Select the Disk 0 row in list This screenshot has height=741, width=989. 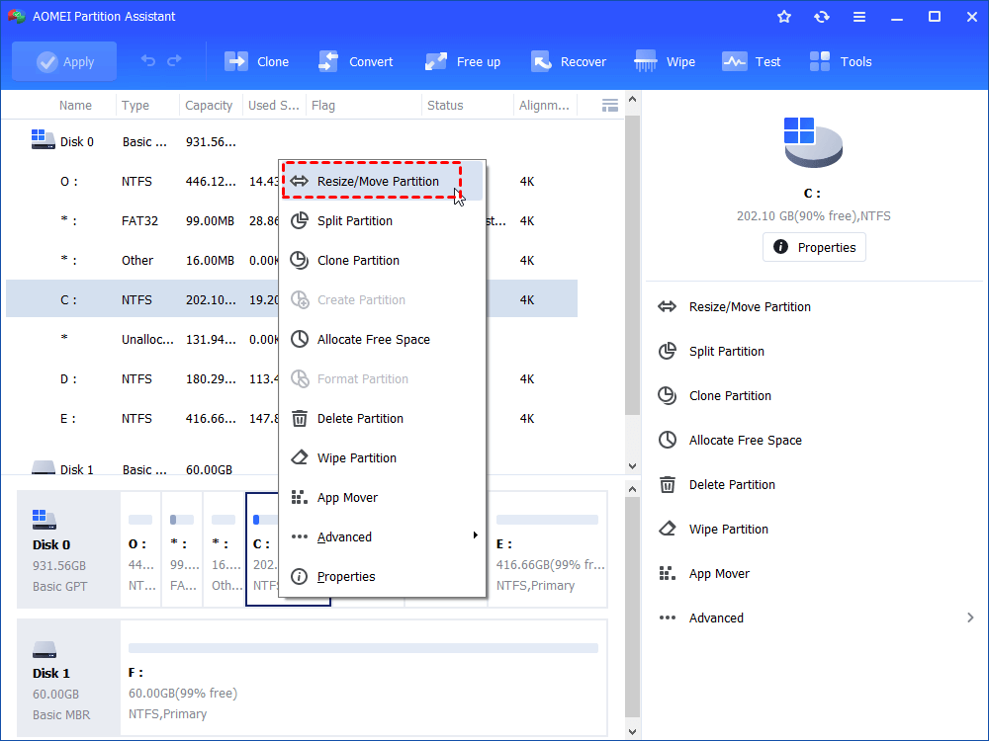292,141
